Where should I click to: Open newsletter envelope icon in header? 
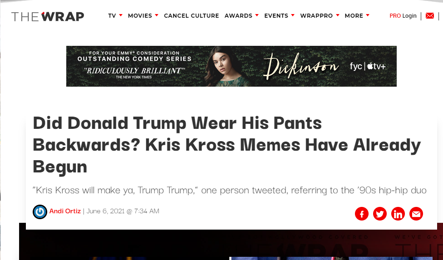pyautogui.click(x=430, y=16)
